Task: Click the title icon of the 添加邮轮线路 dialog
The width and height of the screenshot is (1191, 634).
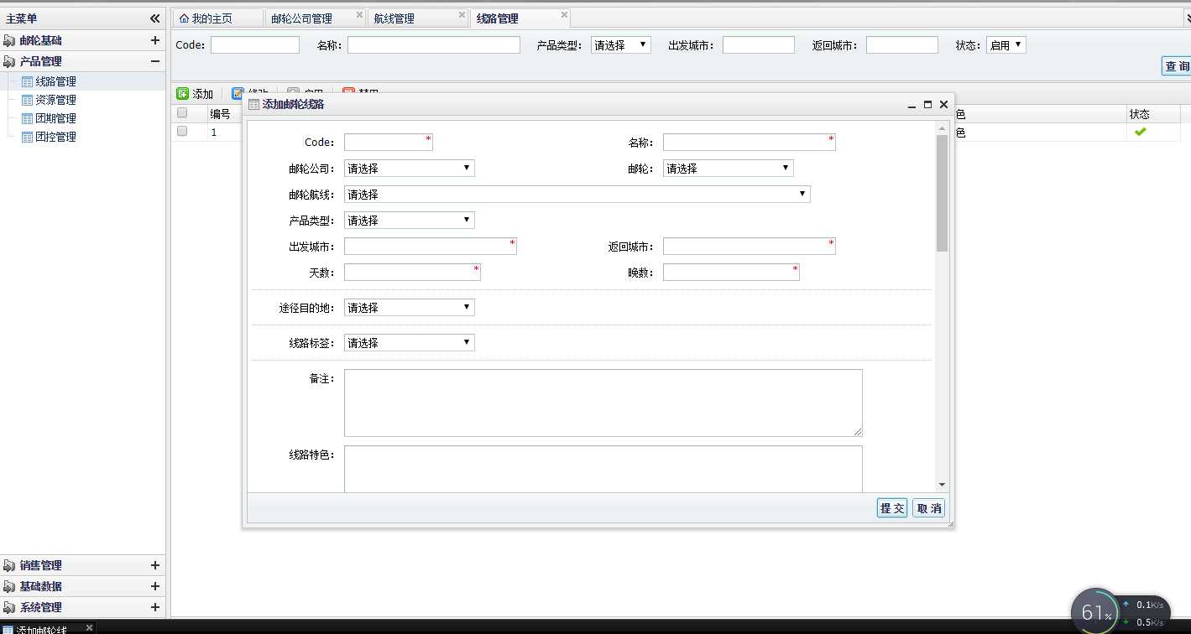Action: tap(254, 104)
